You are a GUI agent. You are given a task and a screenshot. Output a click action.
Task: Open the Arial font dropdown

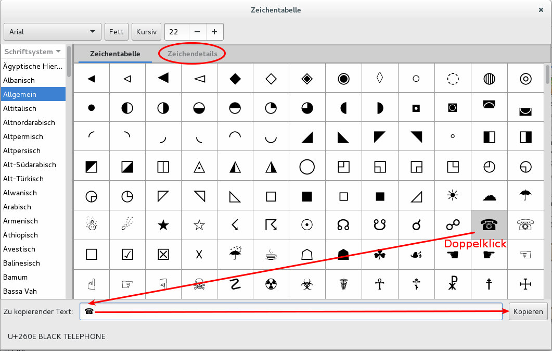(x=52, y=32)
